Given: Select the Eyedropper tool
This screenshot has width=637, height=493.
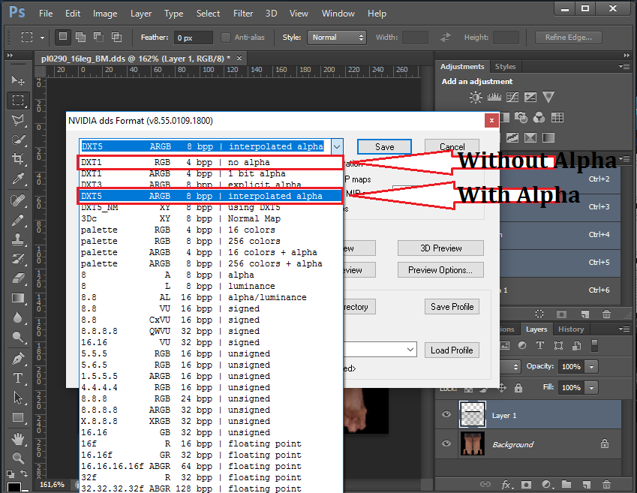Looking at the screenshot, I should pos(18,179).
